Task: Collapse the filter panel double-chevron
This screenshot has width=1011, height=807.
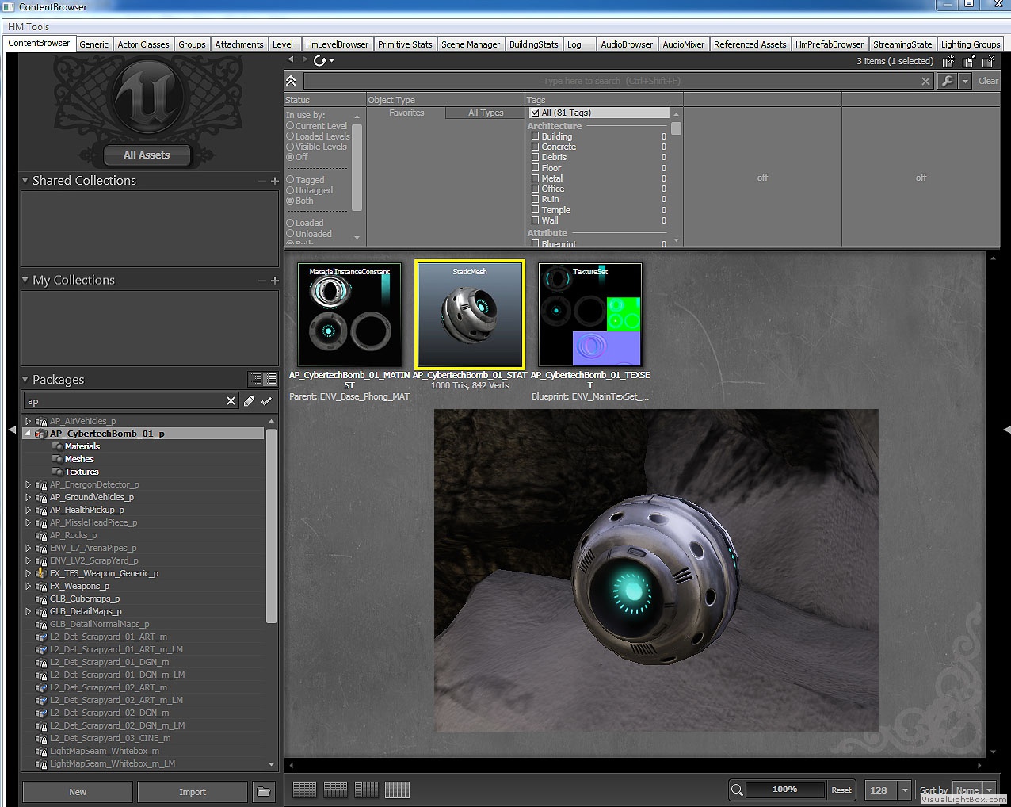Action: (x=291, y=81)
